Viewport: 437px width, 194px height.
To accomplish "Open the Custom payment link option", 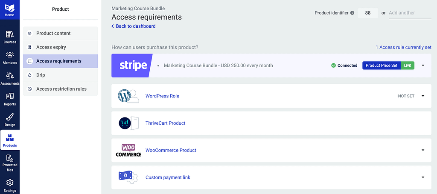I will pyautogui.click(x=168, y=177).
